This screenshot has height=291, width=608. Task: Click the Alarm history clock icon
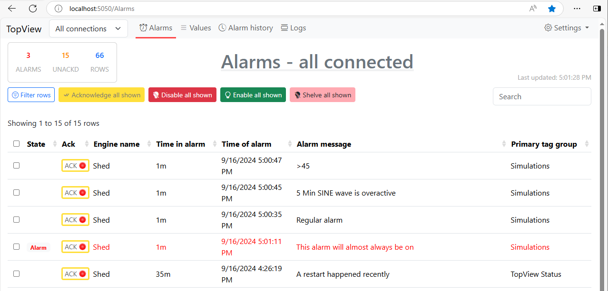[x=222, y=28]
